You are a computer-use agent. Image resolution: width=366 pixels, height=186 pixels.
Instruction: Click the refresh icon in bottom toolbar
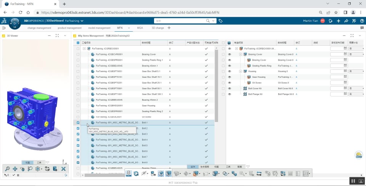(x=136, y=173)
